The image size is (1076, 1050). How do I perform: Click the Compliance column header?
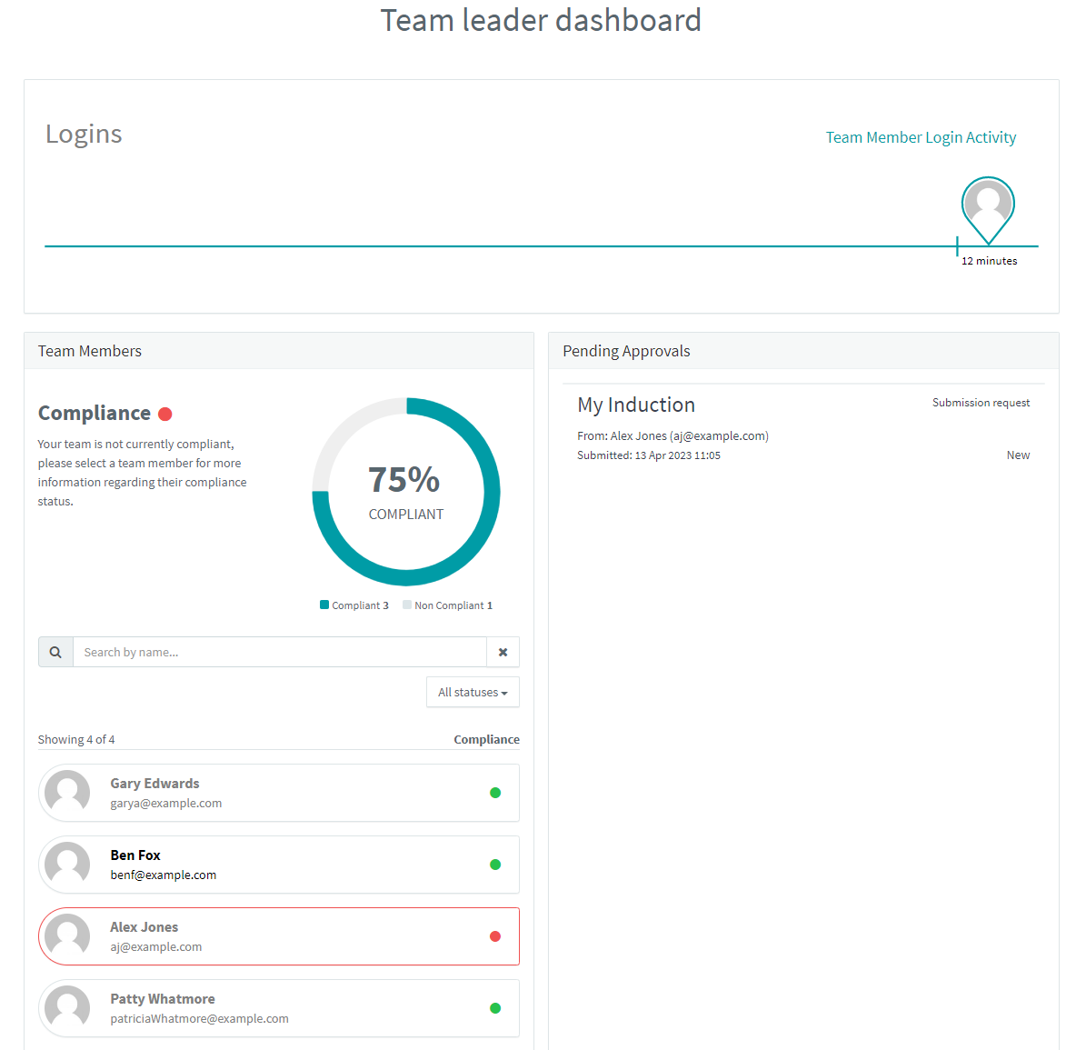(486, 739)
